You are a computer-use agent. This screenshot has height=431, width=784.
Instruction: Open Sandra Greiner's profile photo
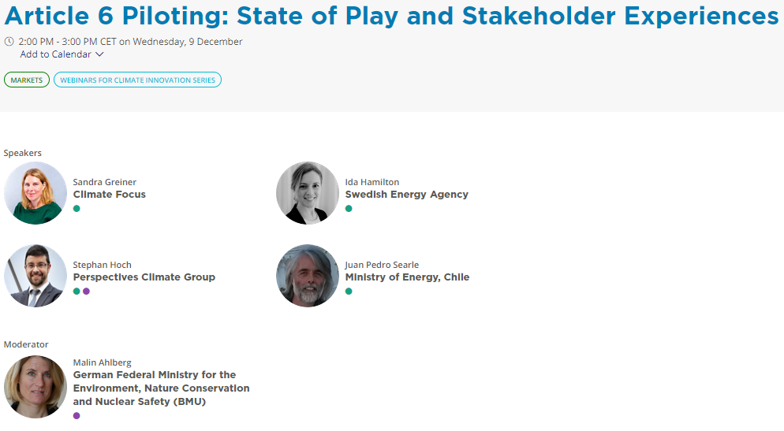35,193
